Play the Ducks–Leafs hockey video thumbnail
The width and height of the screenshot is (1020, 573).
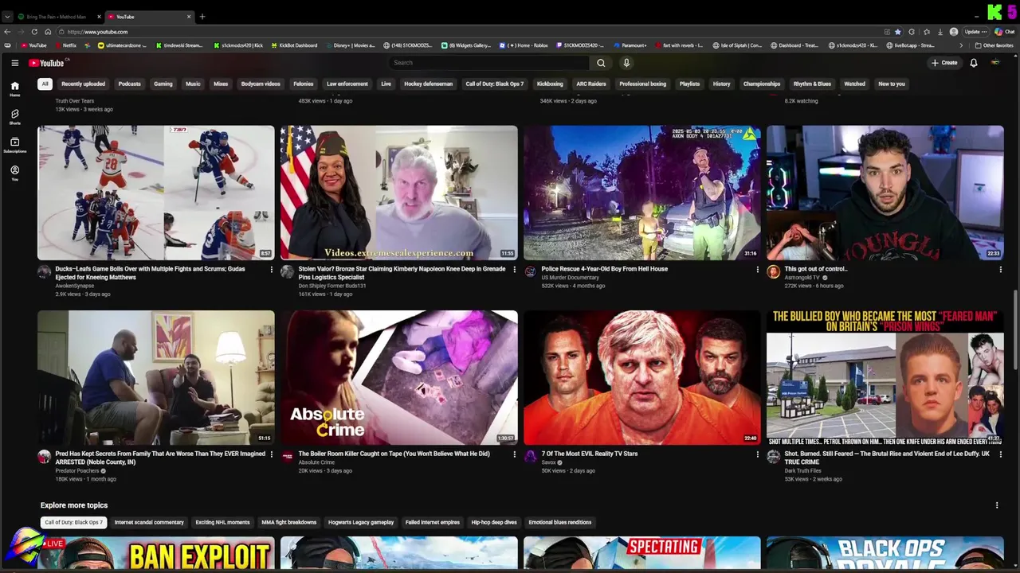pos(156,193)
